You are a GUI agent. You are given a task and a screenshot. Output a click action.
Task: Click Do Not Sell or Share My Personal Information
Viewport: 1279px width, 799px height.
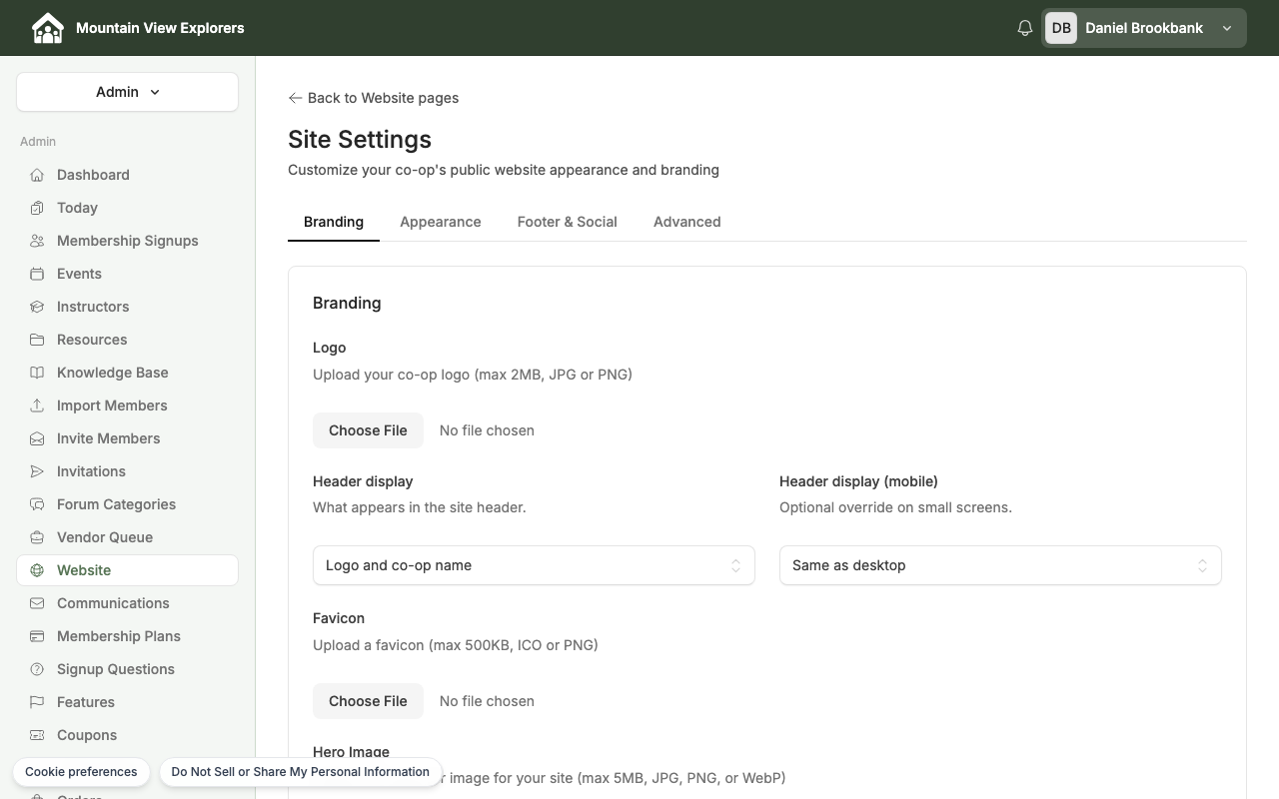300,772
